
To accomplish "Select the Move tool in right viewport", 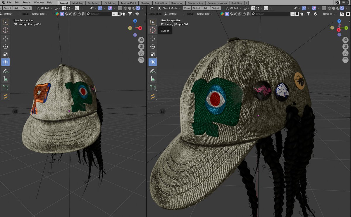I will click(153, 39).
